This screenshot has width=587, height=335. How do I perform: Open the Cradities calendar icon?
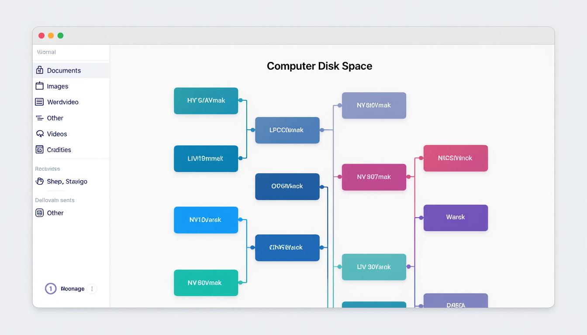39,149
